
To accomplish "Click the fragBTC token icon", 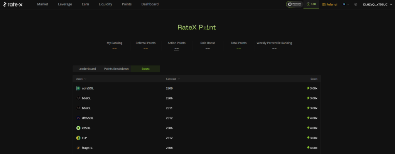I will pos(78,147).
